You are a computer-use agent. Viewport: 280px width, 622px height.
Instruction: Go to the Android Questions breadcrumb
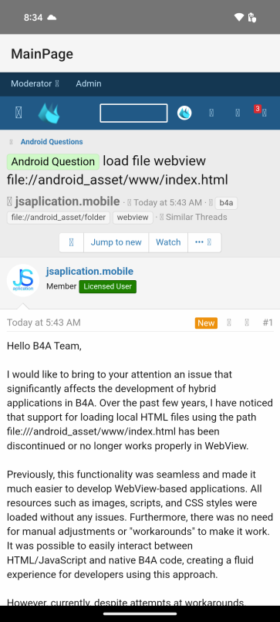click(52, 142)
